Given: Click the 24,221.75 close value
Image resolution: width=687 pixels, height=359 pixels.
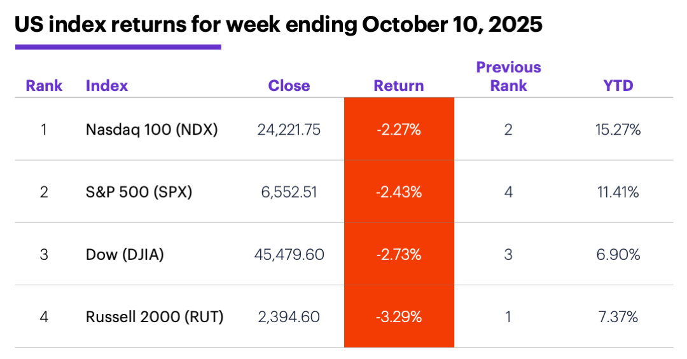Looking at the screenshot, I should (x=289, y=130).
